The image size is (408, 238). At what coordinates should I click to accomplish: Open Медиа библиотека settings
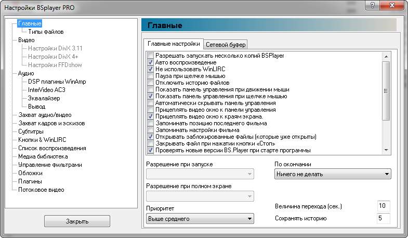43,156
